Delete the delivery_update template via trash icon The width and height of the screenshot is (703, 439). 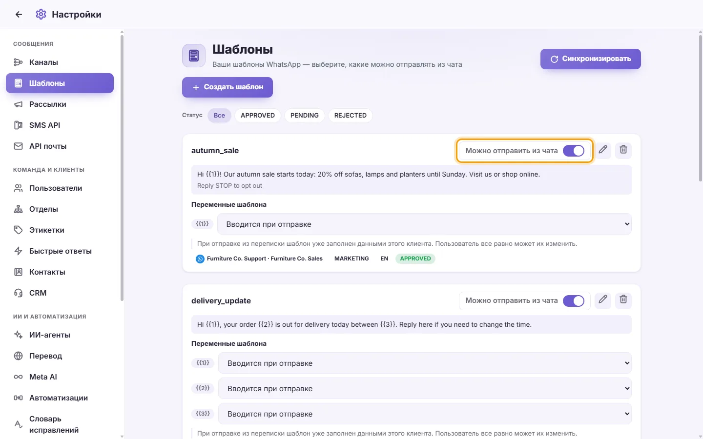coord(623,299)
